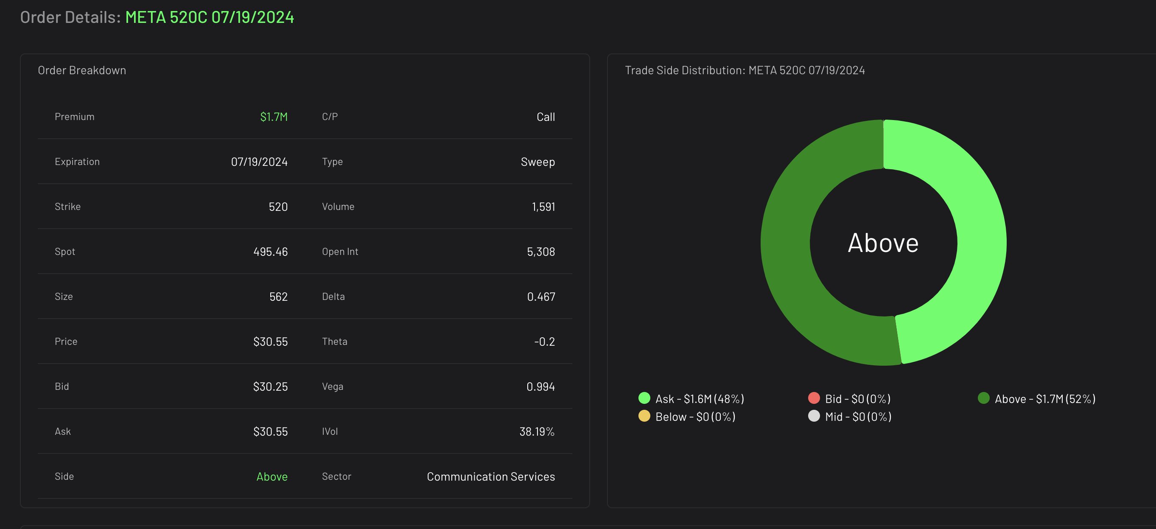The width and height of the screenshot is (1156, 529).
Task: Click the Below - $0 (0%) legend label
Action: 695,417
